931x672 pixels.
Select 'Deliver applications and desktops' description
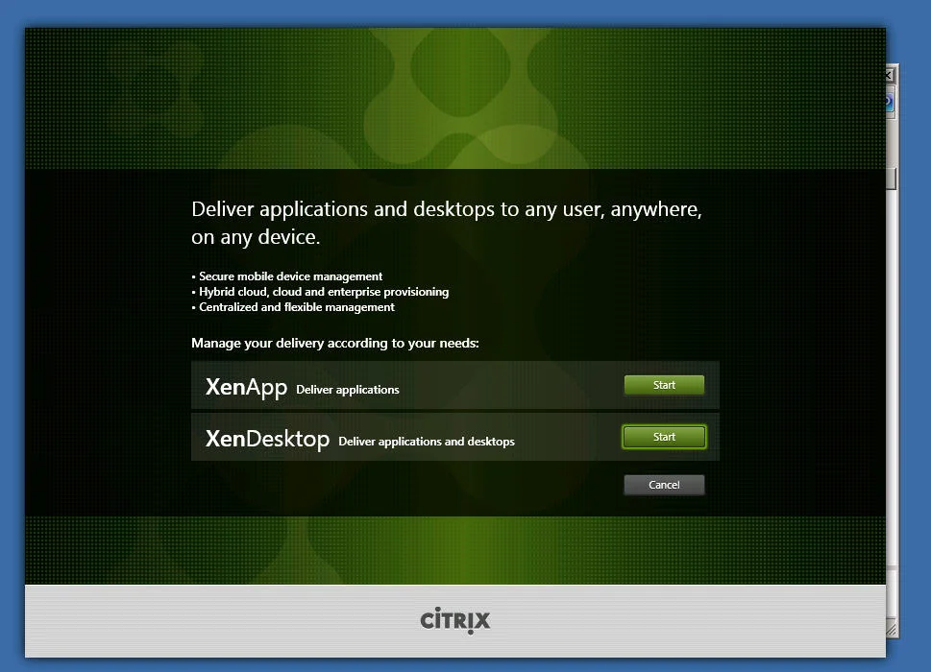coord(427,442)
